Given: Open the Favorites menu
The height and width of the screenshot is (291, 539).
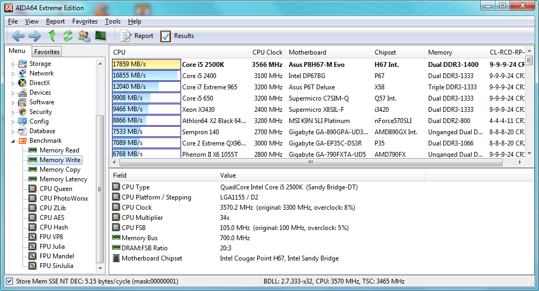Looking at the screenshot, I should (x=85, y=21).
